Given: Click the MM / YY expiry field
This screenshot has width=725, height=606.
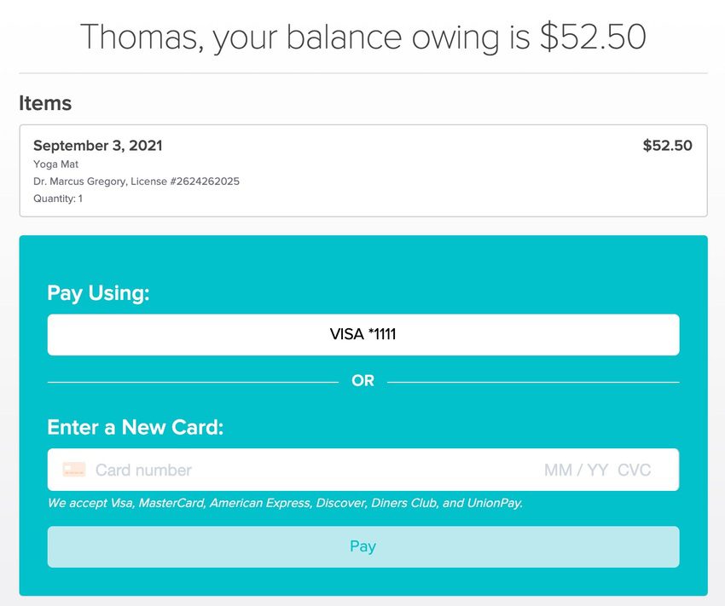Looking at the screenshot, I should (576, 470).
